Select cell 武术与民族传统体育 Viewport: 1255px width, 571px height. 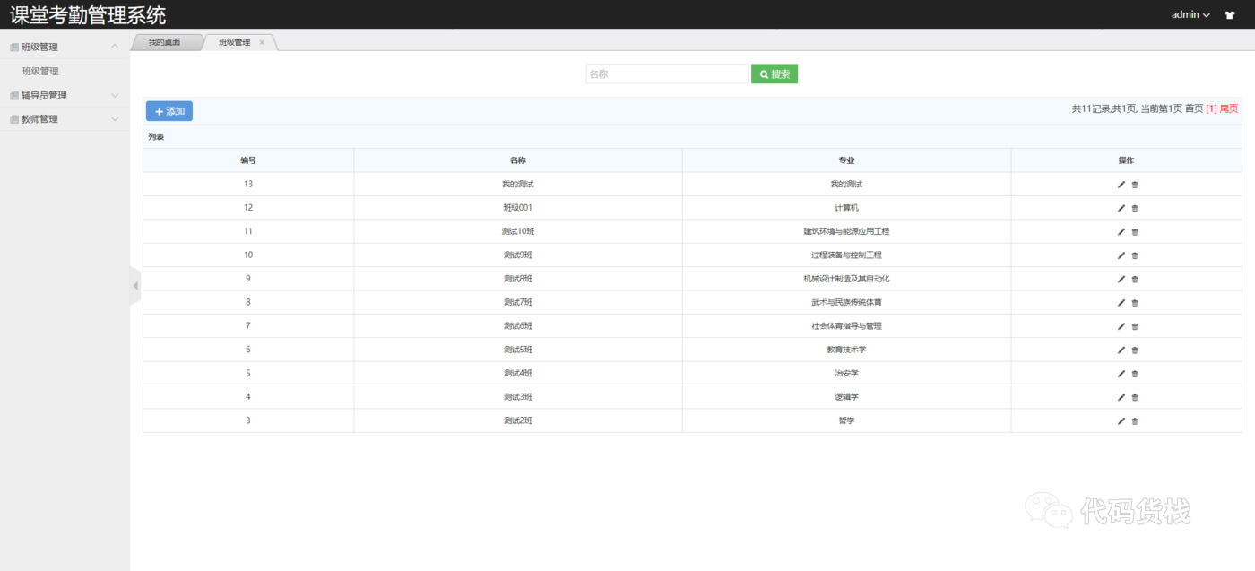(847, 303)
